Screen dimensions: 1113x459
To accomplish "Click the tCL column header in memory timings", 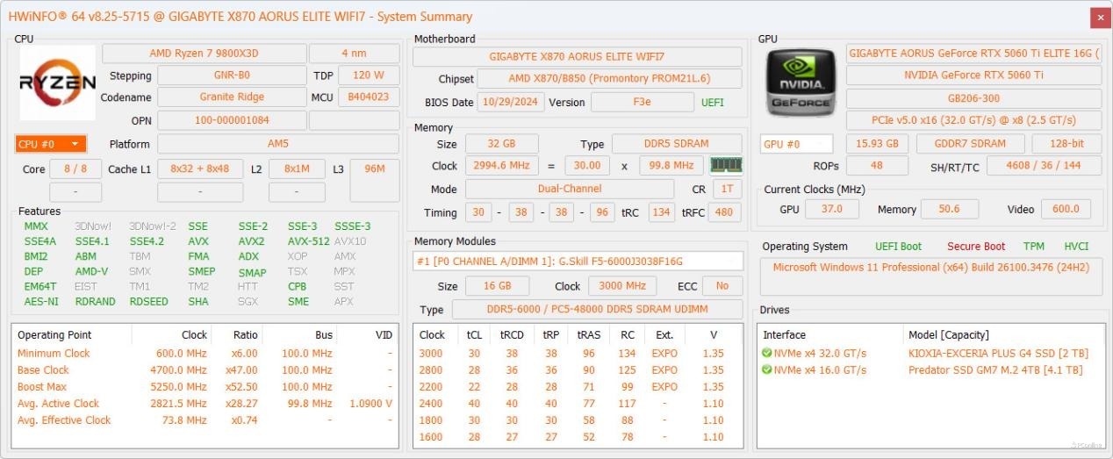I will point(475,334).
